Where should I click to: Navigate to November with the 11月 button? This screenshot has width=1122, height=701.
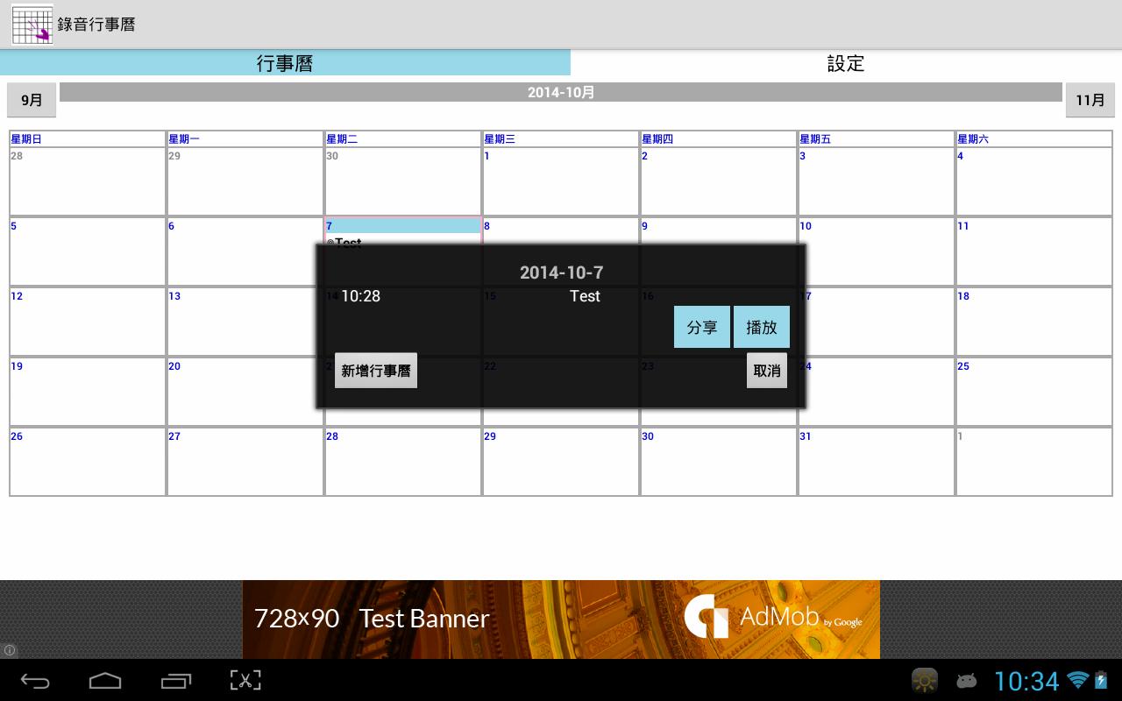pyautogui.click(x=1090, y=100)
